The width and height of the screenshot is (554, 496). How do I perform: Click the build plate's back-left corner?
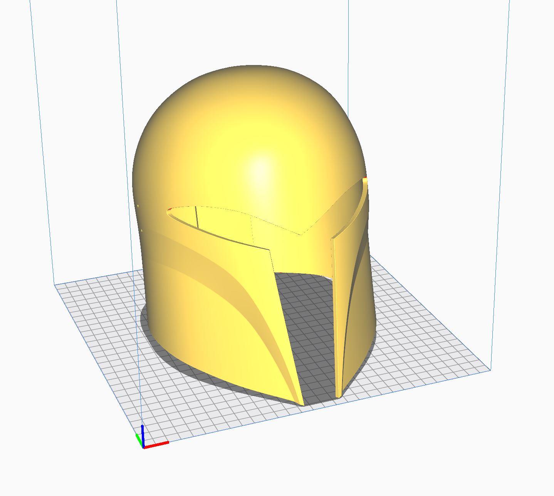(54, 284)
